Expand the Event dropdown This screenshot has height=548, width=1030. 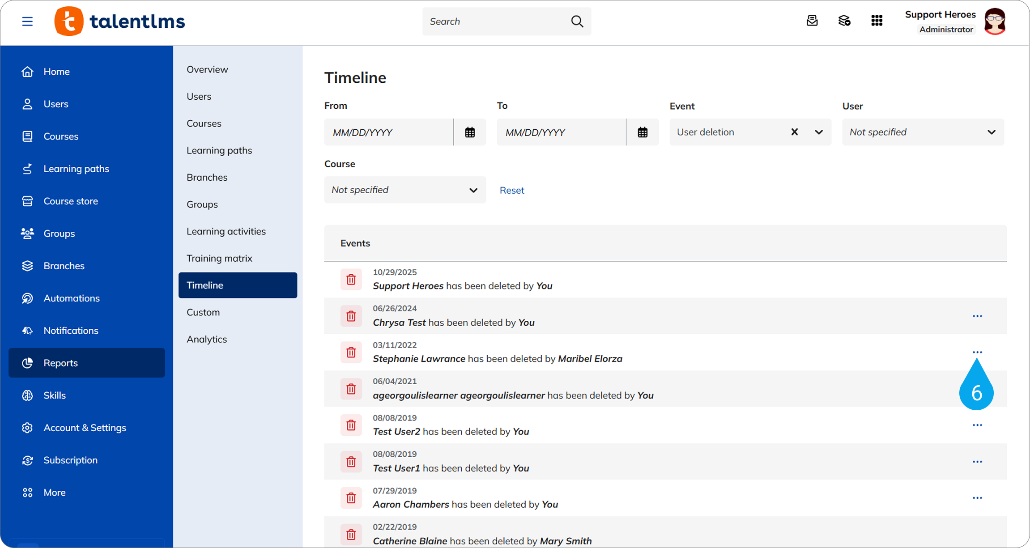click(x=819, y=132)
